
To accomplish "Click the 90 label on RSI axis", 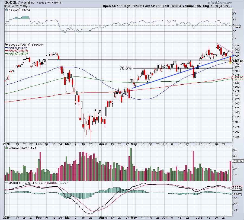I will (235, 12).
